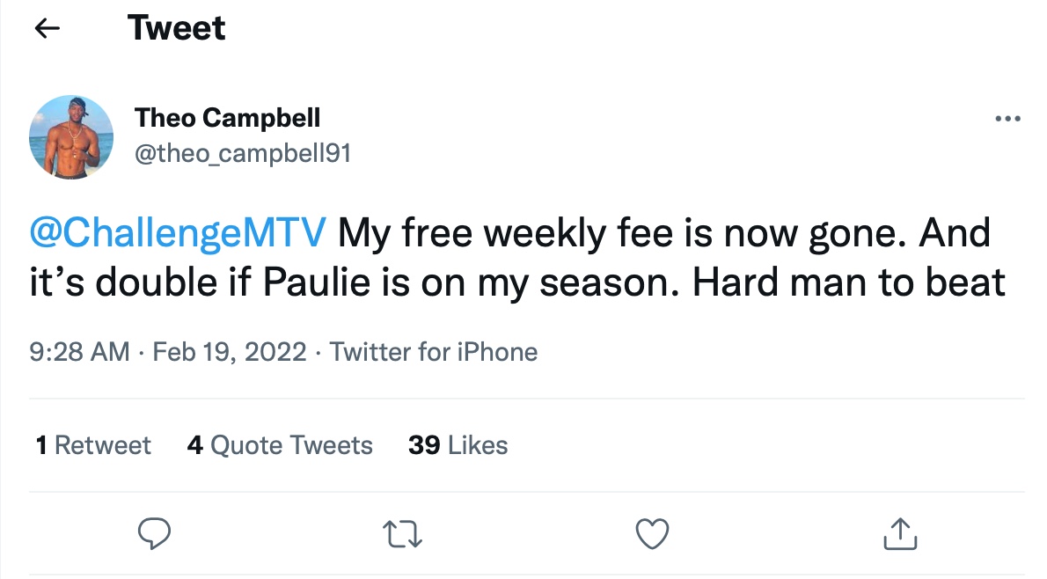Image resolution: width=1047 pixels, height=579 pixels.
Task: Open the Twitter for iPhone source link
Action: (x=433, y=352)
